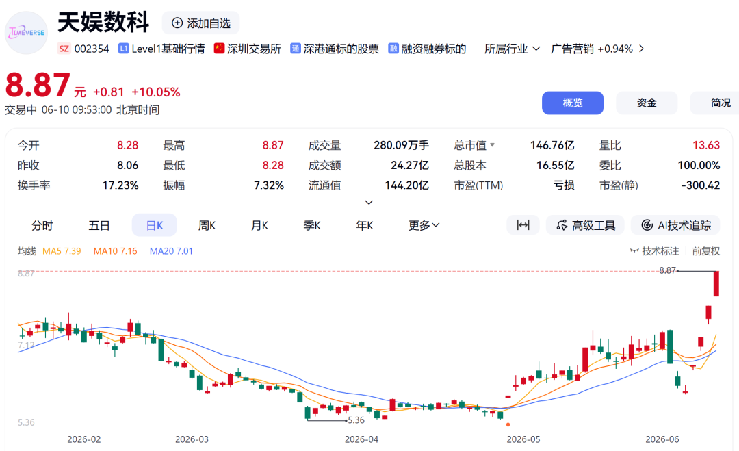
Task: Click the latest red candlestick at 8.87
Action: [x=716, y=283]
